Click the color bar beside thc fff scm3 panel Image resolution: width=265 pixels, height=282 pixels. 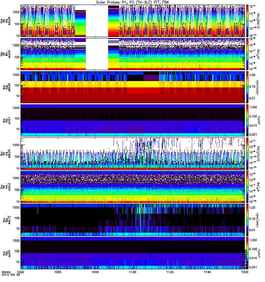point(247,187)
